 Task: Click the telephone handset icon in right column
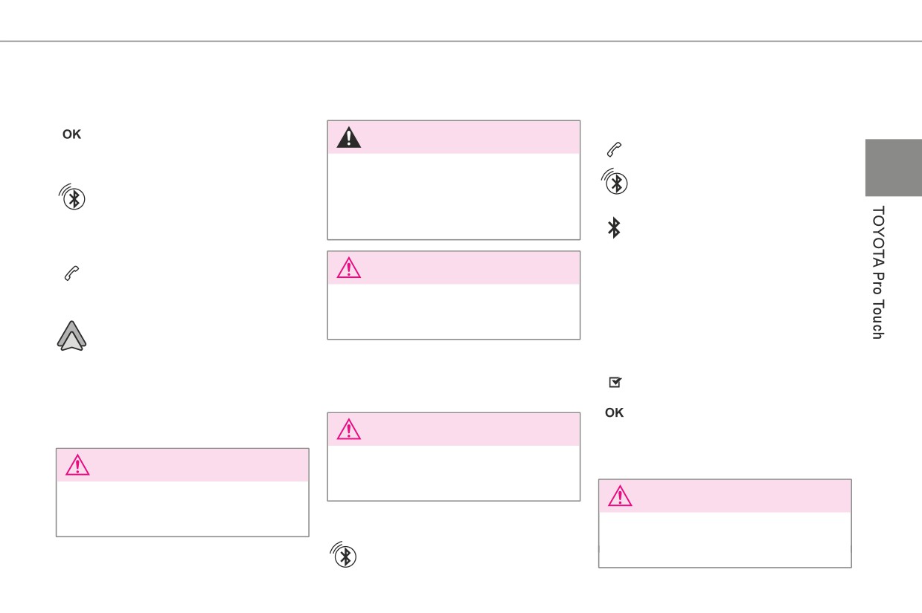(614, 149)
